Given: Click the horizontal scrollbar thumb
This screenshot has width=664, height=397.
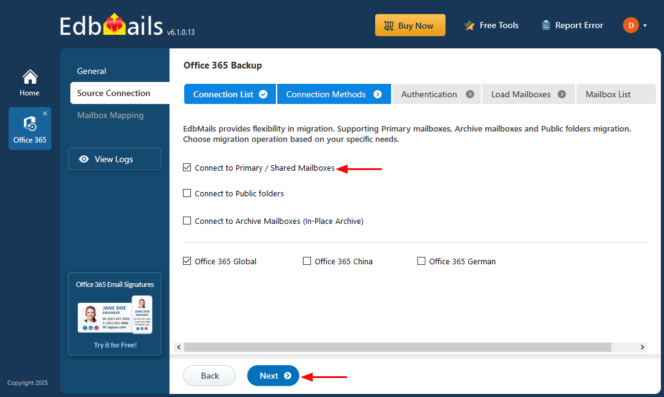Looking at the screenshot, I should 398,347.
